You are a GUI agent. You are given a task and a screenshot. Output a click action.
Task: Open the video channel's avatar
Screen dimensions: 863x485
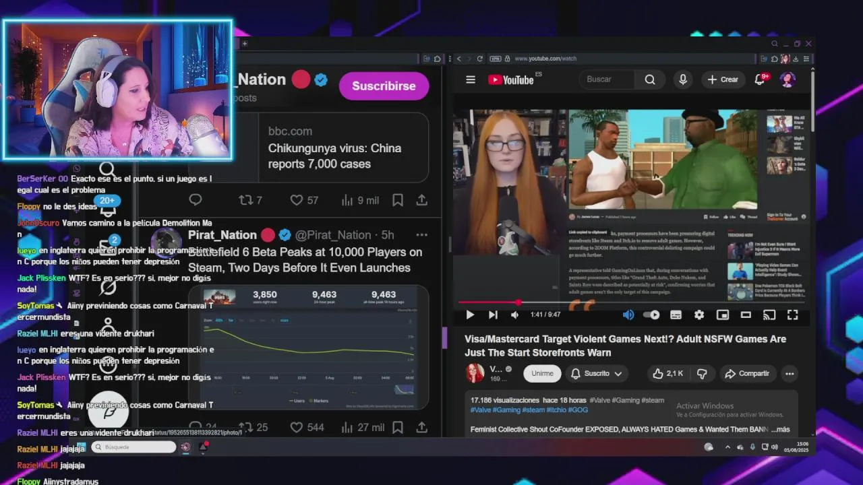click(475, 373)
